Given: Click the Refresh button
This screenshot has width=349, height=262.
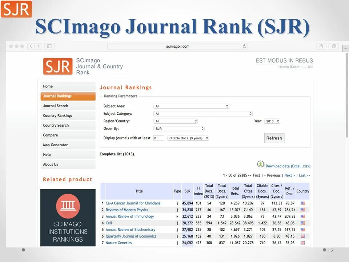Looking at the screenshot, I should tap(274, 138).
